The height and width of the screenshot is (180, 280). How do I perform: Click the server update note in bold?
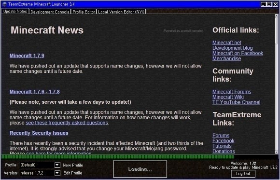click(x=70, y=102)
